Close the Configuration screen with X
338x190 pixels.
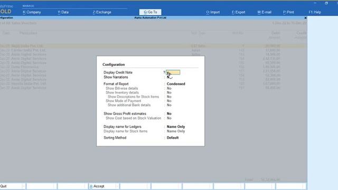tap(305, 18)
